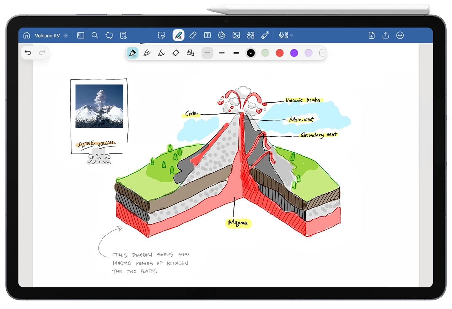Tap the volcano photo thumbnail
The width and height of the screenshot is (452, 309).
(99, 106)
